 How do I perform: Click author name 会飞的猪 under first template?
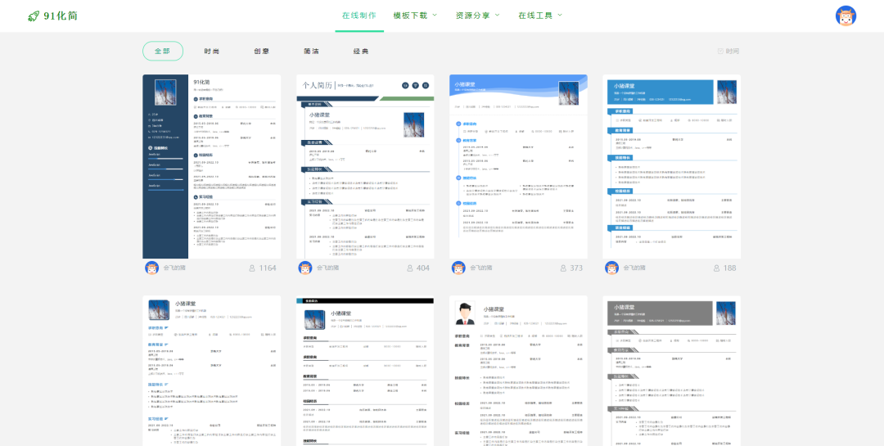tap(174, 268)
